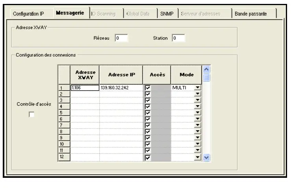Click the scrollbar thumb of the connections table
This screenshot has width=291, height=188.
pyautogui.click(x=206, y=77)
